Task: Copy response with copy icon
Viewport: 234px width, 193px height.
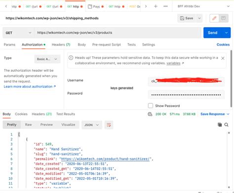Action: click(x=220, y=125)
